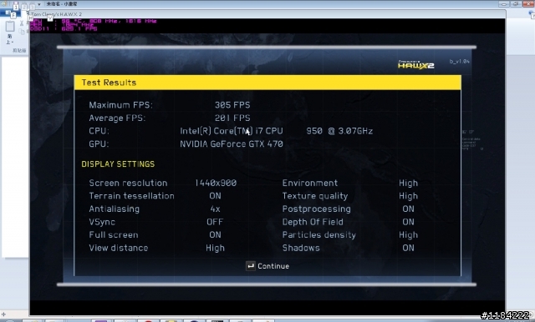Click the Tom Clancy's H.A.W.X. 2 title bar
The image size is (535, 322).
(x=267, y=14)
